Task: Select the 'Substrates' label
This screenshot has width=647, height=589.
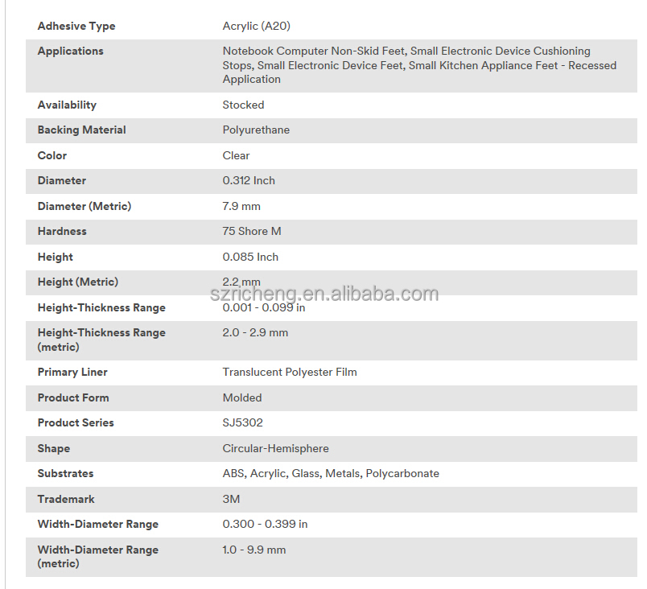Action: click(x=65, y=473)
